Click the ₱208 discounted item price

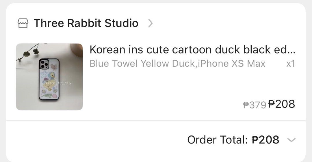click(x=282, y=104)
